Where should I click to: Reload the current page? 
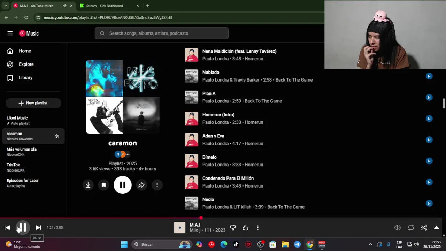(26, 17)
